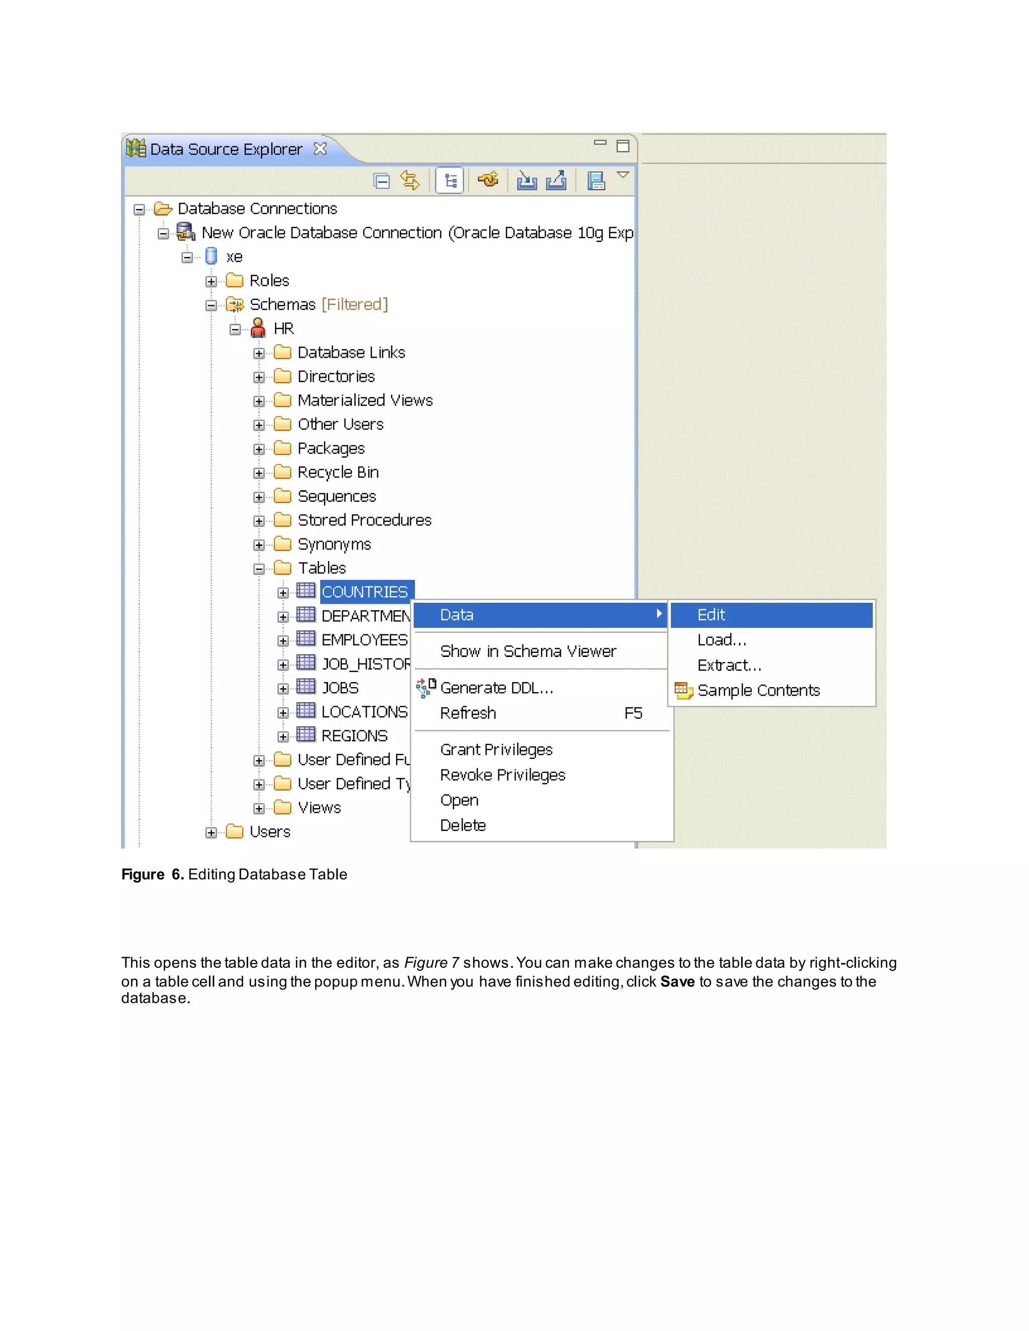Expand the EMPLOYEES table node
Viewport: 1029px width, 1331px height.
pyautogui.click(x=283, y=641)
